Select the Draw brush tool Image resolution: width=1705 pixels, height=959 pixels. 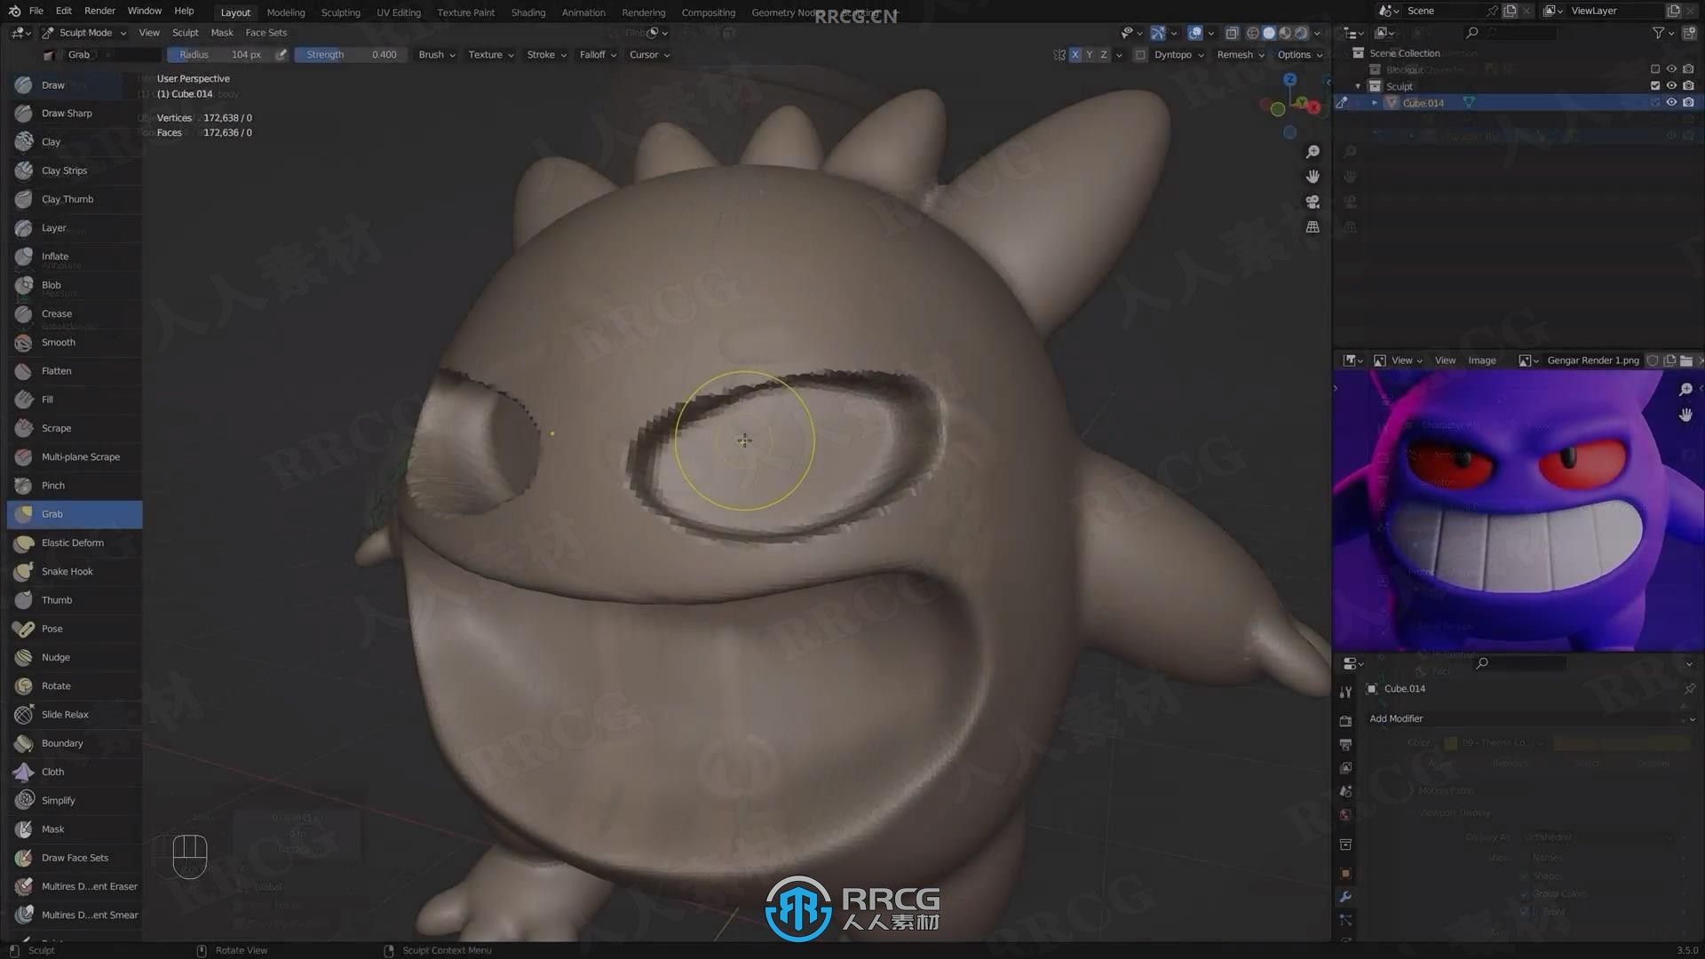(x=75, y=85)
